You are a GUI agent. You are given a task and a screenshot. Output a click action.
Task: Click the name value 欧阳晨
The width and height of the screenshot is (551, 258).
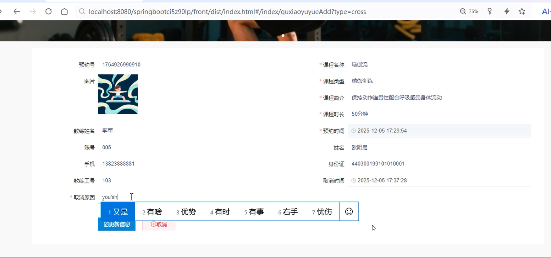pos(360,147)
